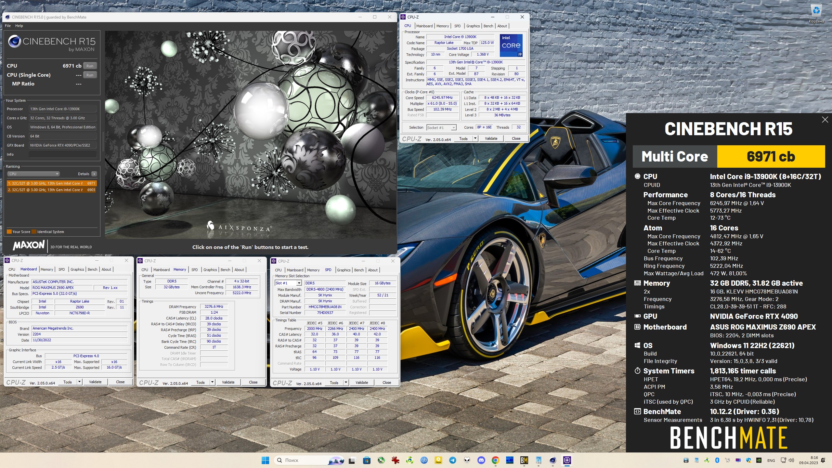Image resolution: width=832 pixels, height=468 pixels.
Task: Open Tools dropdown arrow in top CPU-Z window
Action: pyautogui.click(x=475, y=138)
